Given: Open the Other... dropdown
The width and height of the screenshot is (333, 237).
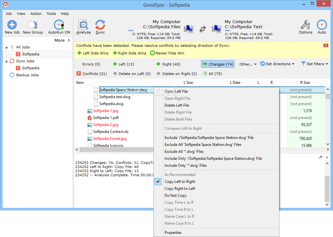Looking at the screenshot, I should pyautogui.click(x=248, y=64).
